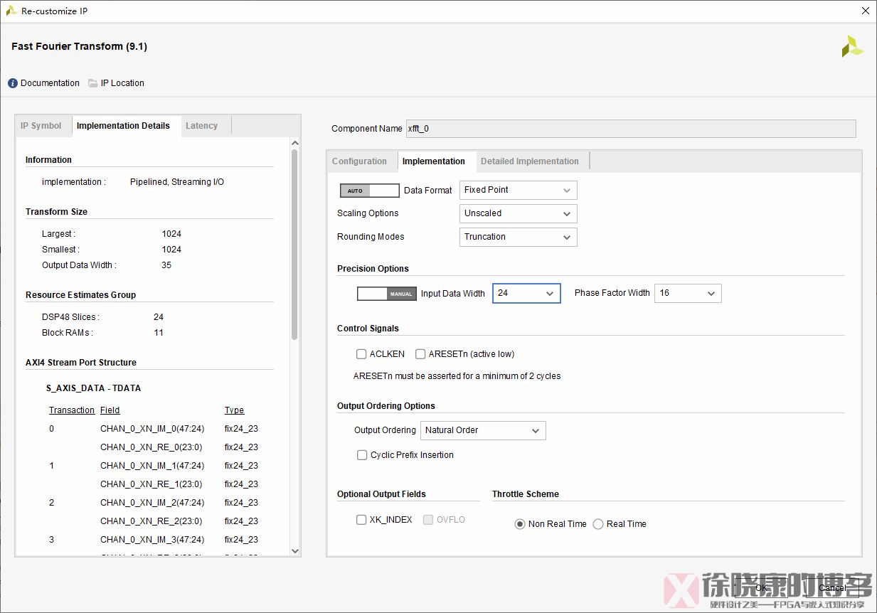Select the Real Time throttle scheme
Screen dimensions: 877x613
597,523
